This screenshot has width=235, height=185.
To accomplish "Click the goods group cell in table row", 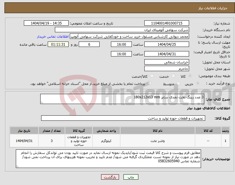I will 79,141.
